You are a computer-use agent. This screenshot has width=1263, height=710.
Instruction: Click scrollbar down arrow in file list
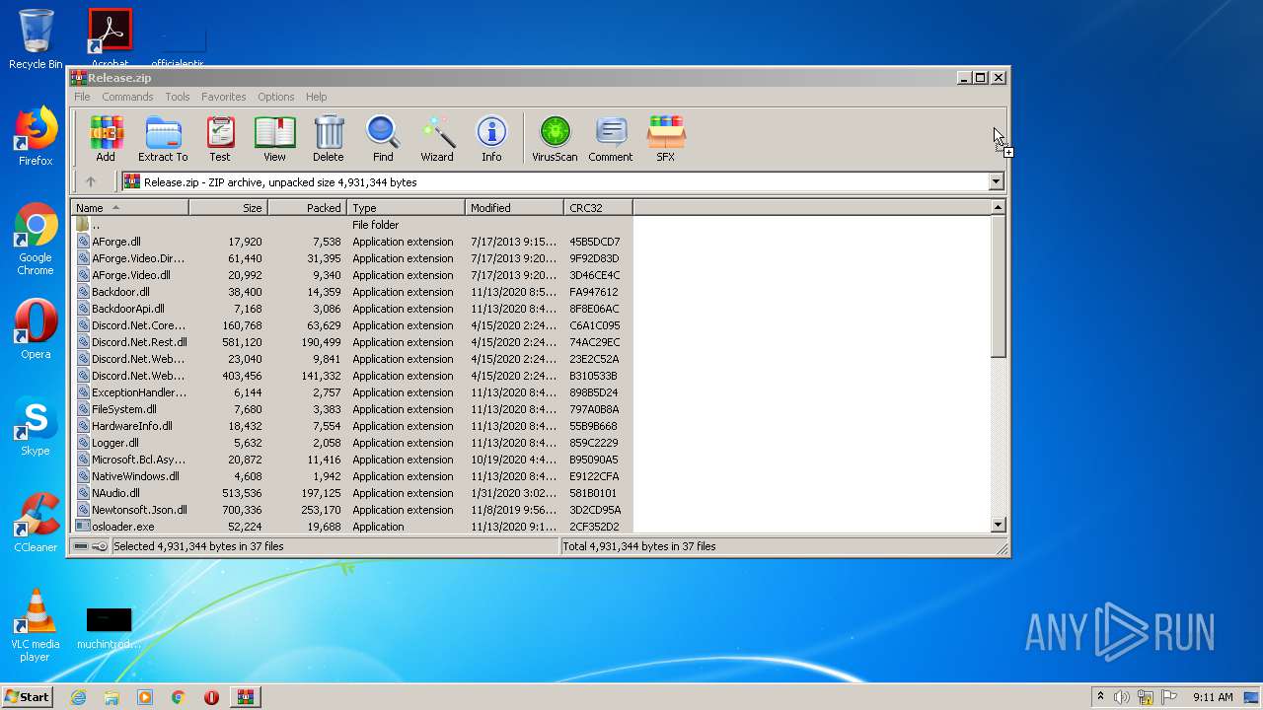[998, 526]
